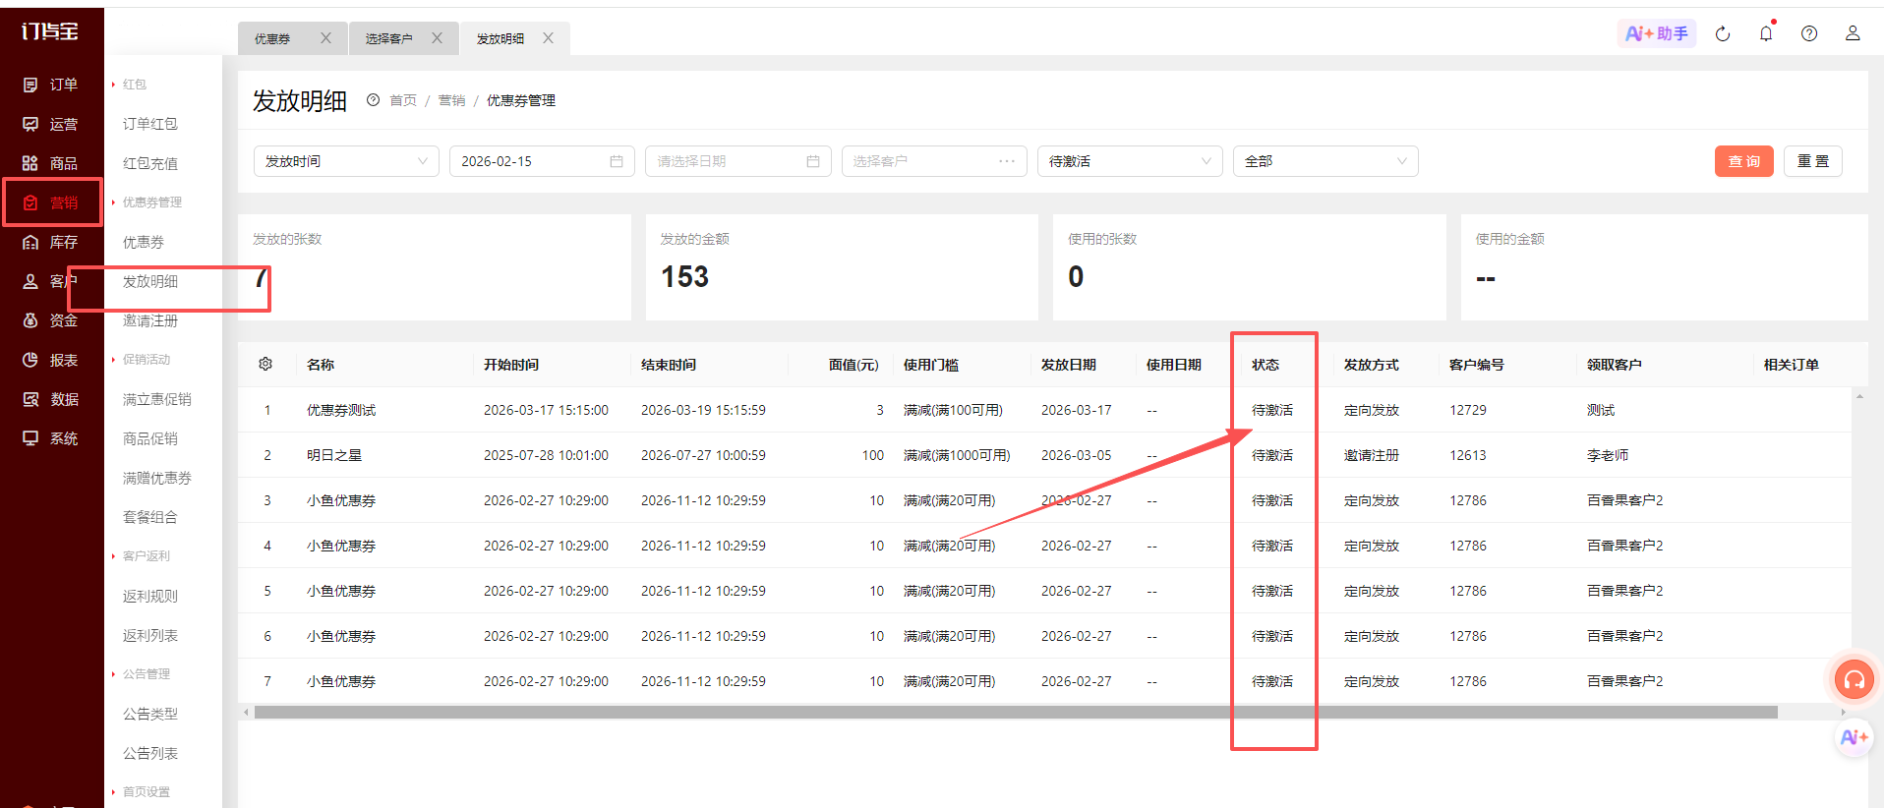Open the 库存 sidebar section

pos(51,242)
